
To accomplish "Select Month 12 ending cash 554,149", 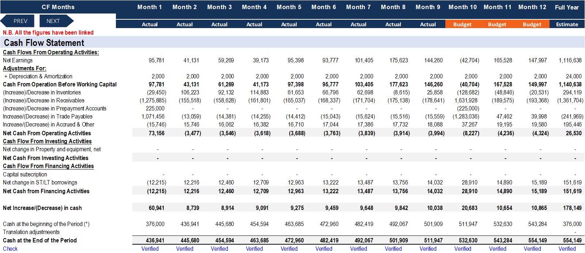I will coord(537,240).
